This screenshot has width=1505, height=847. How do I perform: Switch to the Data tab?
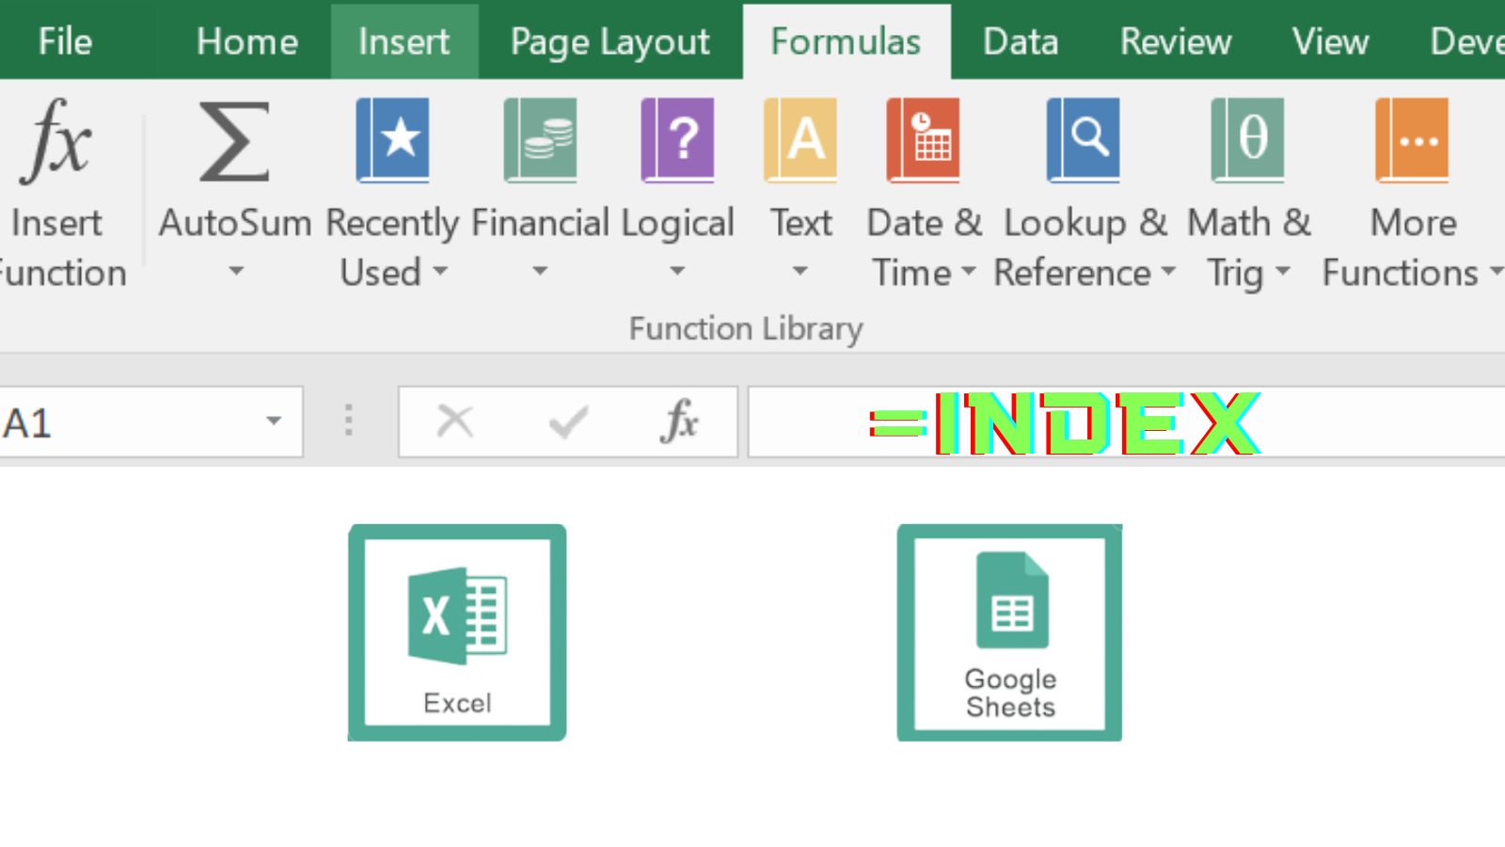coord(1021,41)
